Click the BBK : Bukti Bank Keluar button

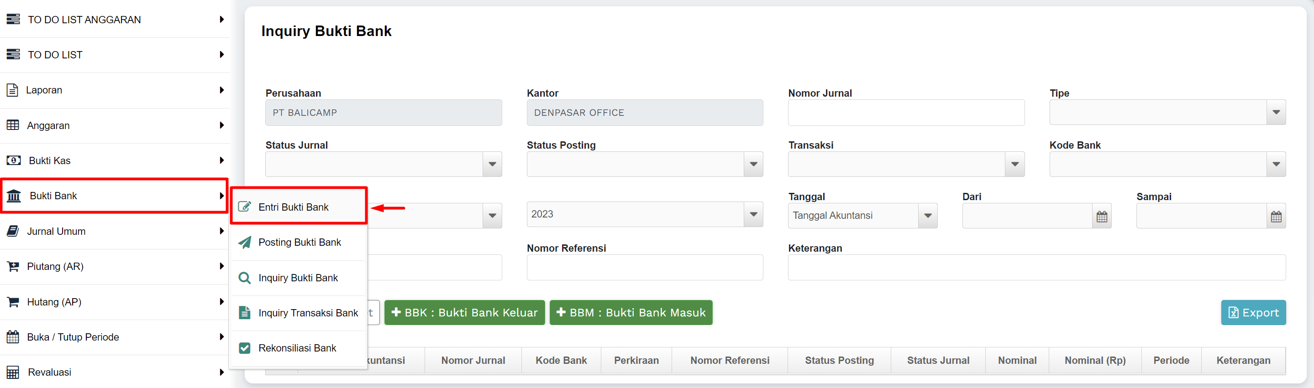click(x=464, y=313)
